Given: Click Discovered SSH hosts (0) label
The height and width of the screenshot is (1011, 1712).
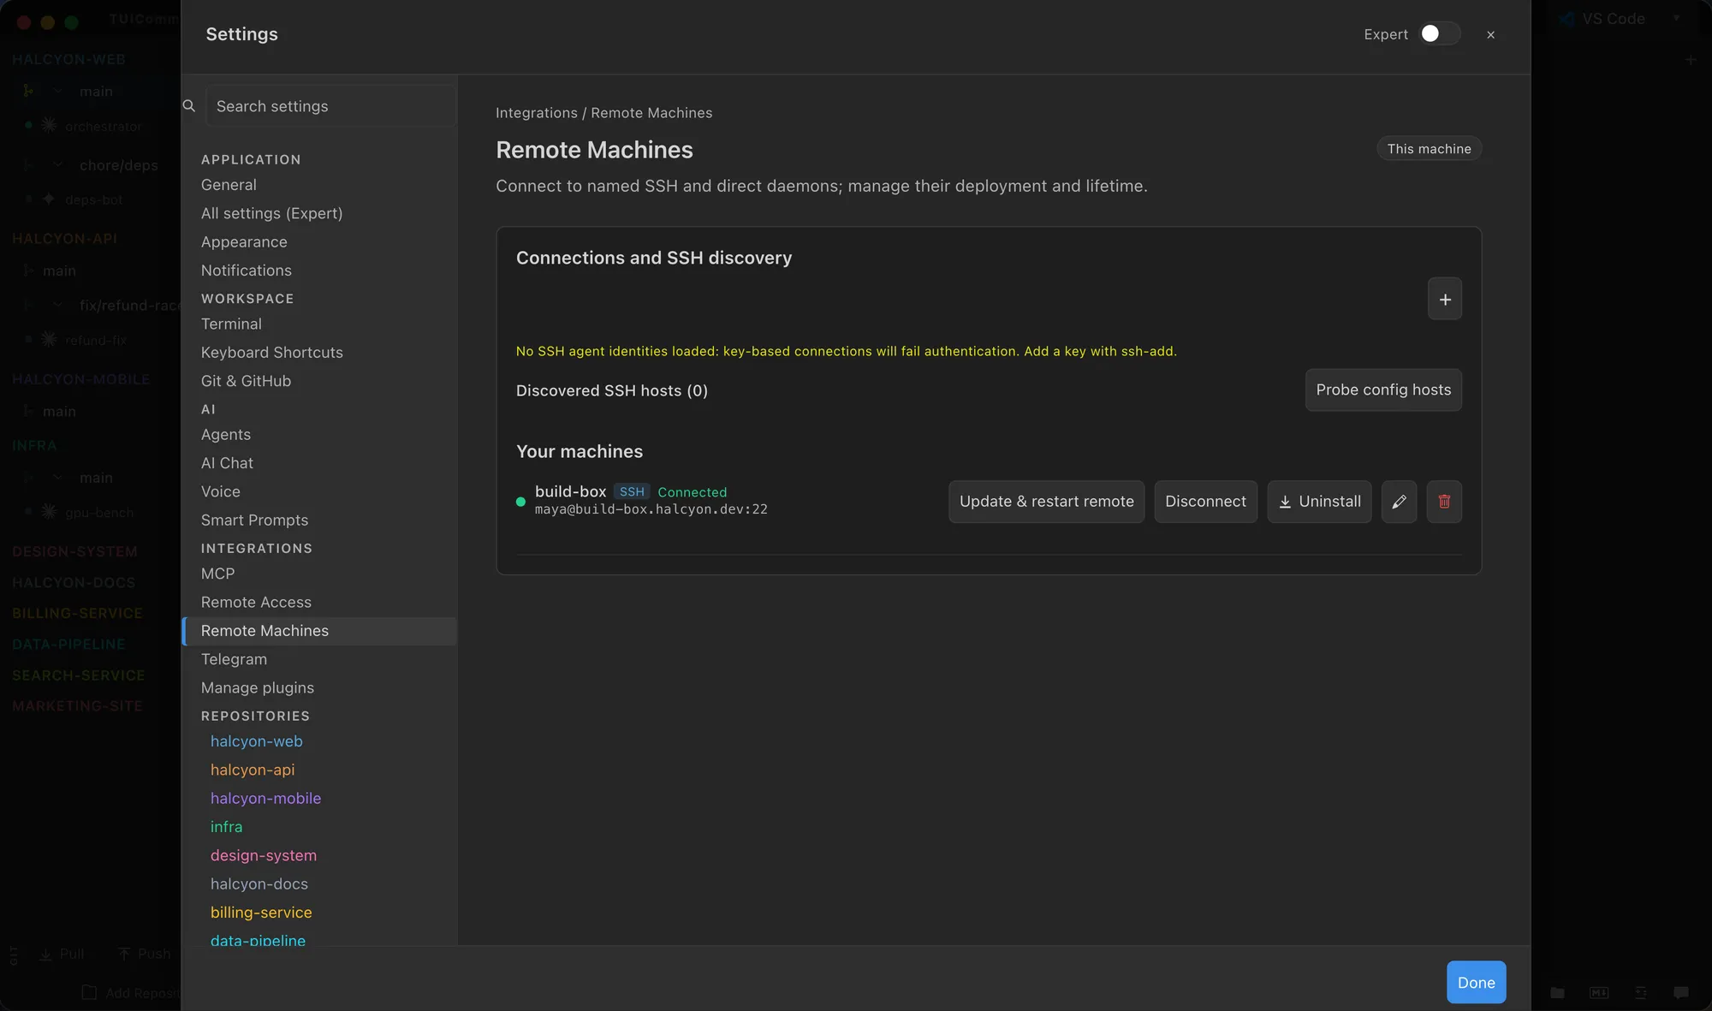Looking at the screenshot, I should point(612,390).
